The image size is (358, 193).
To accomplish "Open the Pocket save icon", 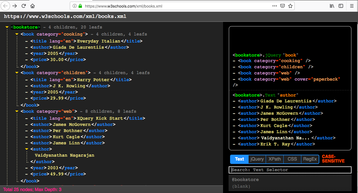I will click(283, 6).
